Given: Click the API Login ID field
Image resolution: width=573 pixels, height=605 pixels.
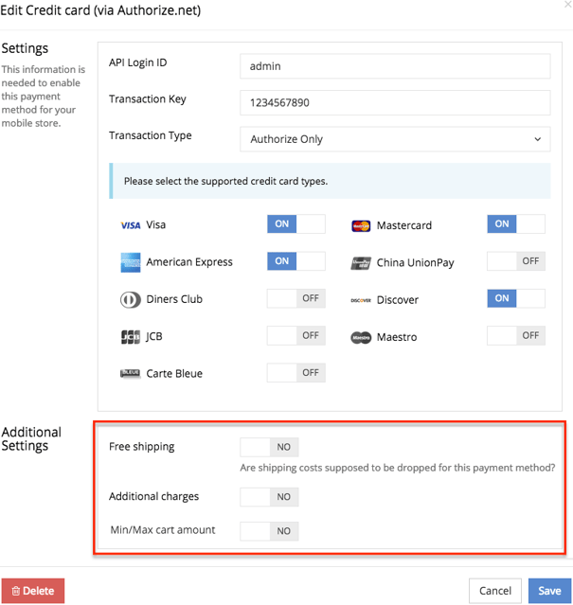Looking at the screenshot, I should 395,66.
